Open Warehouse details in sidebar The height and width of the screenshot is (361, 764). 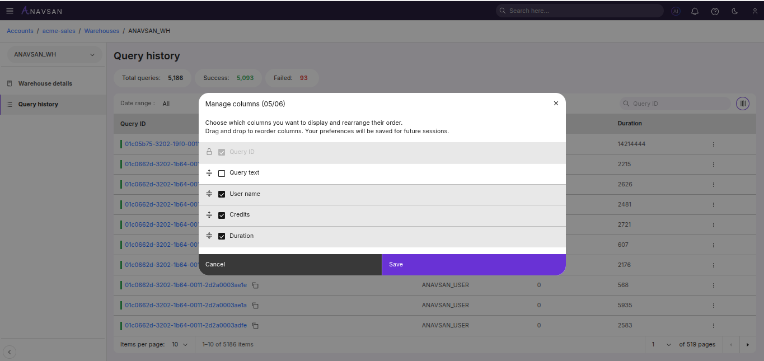tap(45, 83)
